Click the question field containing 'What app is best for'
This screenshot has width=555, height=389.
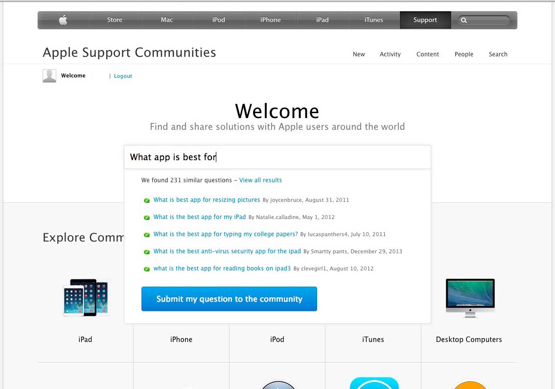[277, 157]
